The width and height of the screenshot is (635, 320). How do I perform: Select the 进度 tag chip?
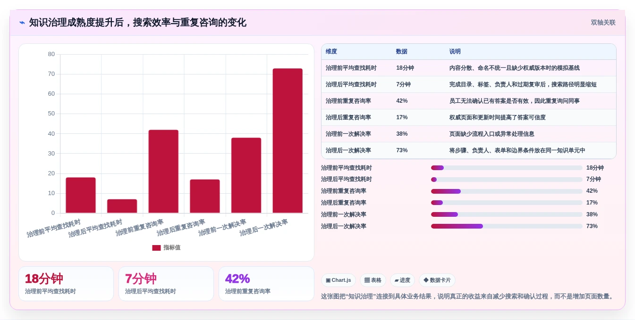point(402,280)
